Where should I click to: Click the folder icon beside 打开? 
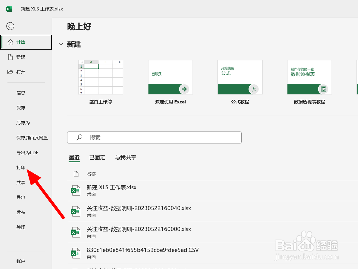[10, 72]
